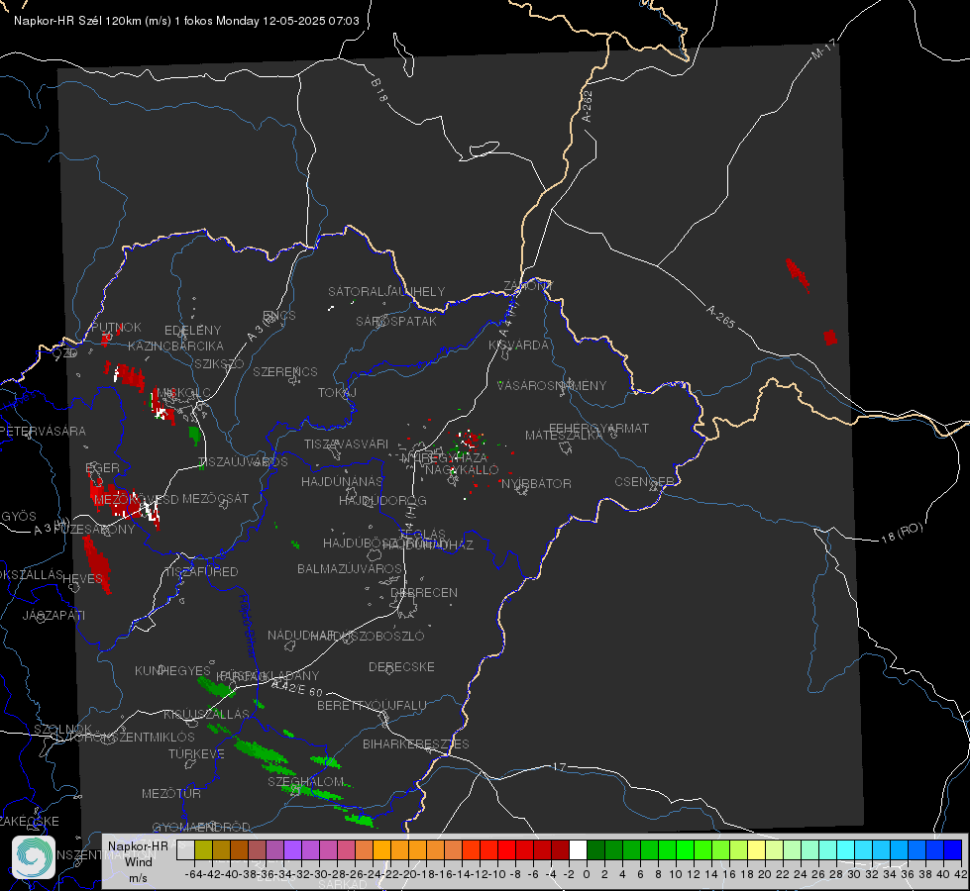This screenshot has width=970, height=891.
Task: Click the 'Napkor-HR Wind m/s' legend label
Action: tap(138, 862)
